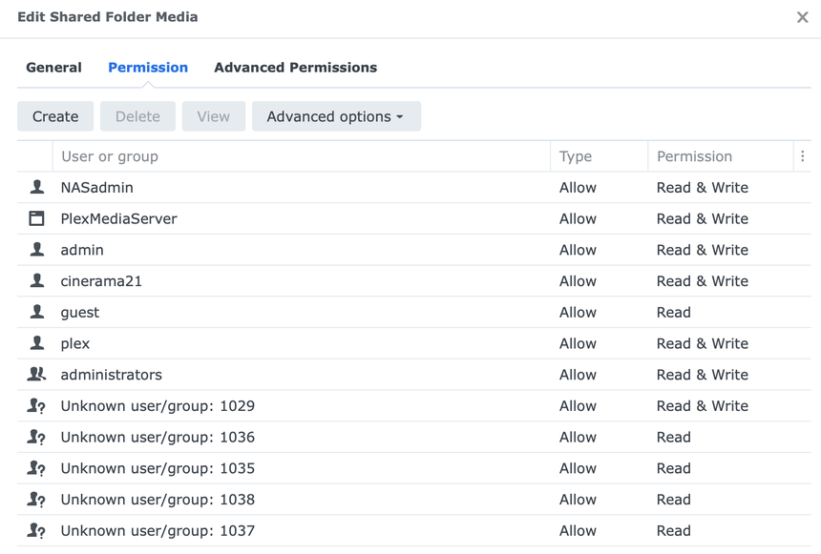
Task: Click the Allow type for 1038
Action: (578, 500)
